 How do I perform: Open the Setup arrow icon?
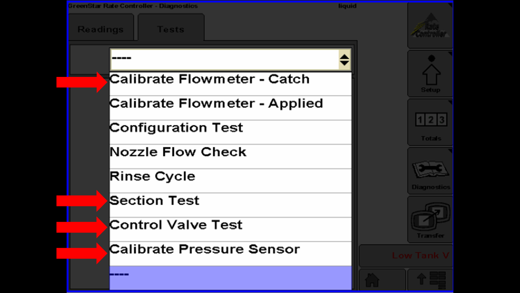[x=430, y=74]
